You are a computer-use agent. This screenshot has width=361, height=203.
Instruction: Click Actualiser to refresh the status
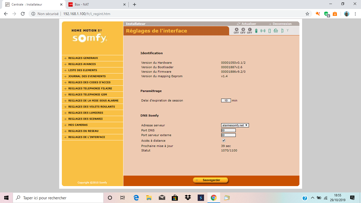248,24
